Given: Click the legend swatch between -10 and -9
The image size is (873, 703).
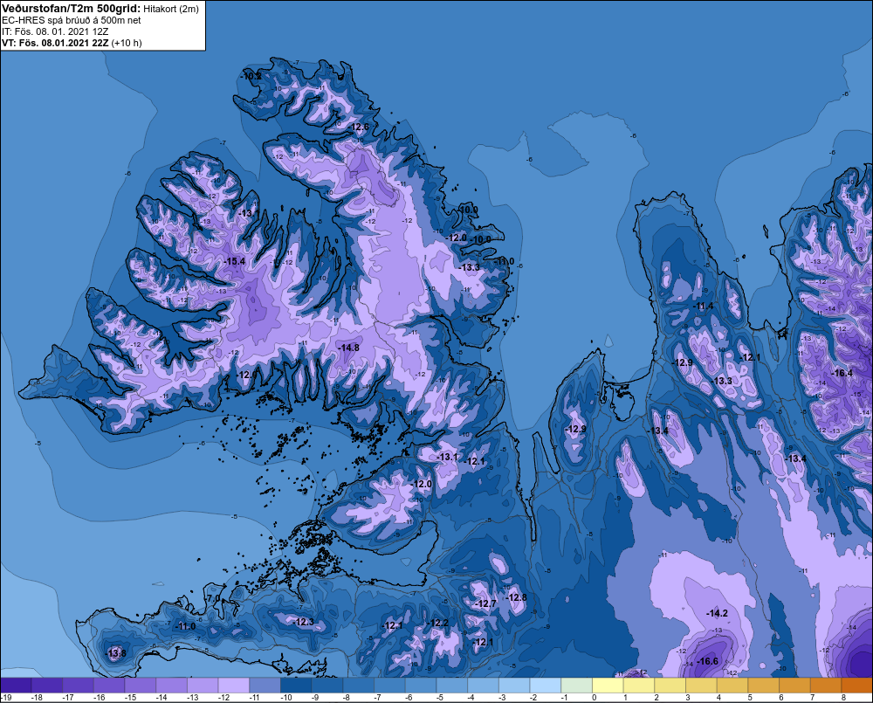Looking at the screenshot, I should (297, 685).
